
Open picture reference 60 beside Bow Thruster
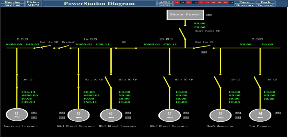[x=277, y=113]
